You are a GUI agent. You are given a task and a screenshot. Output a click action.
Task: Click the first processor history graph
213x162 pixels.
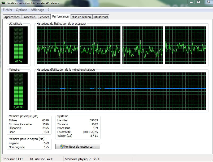[x=57, y=45]
